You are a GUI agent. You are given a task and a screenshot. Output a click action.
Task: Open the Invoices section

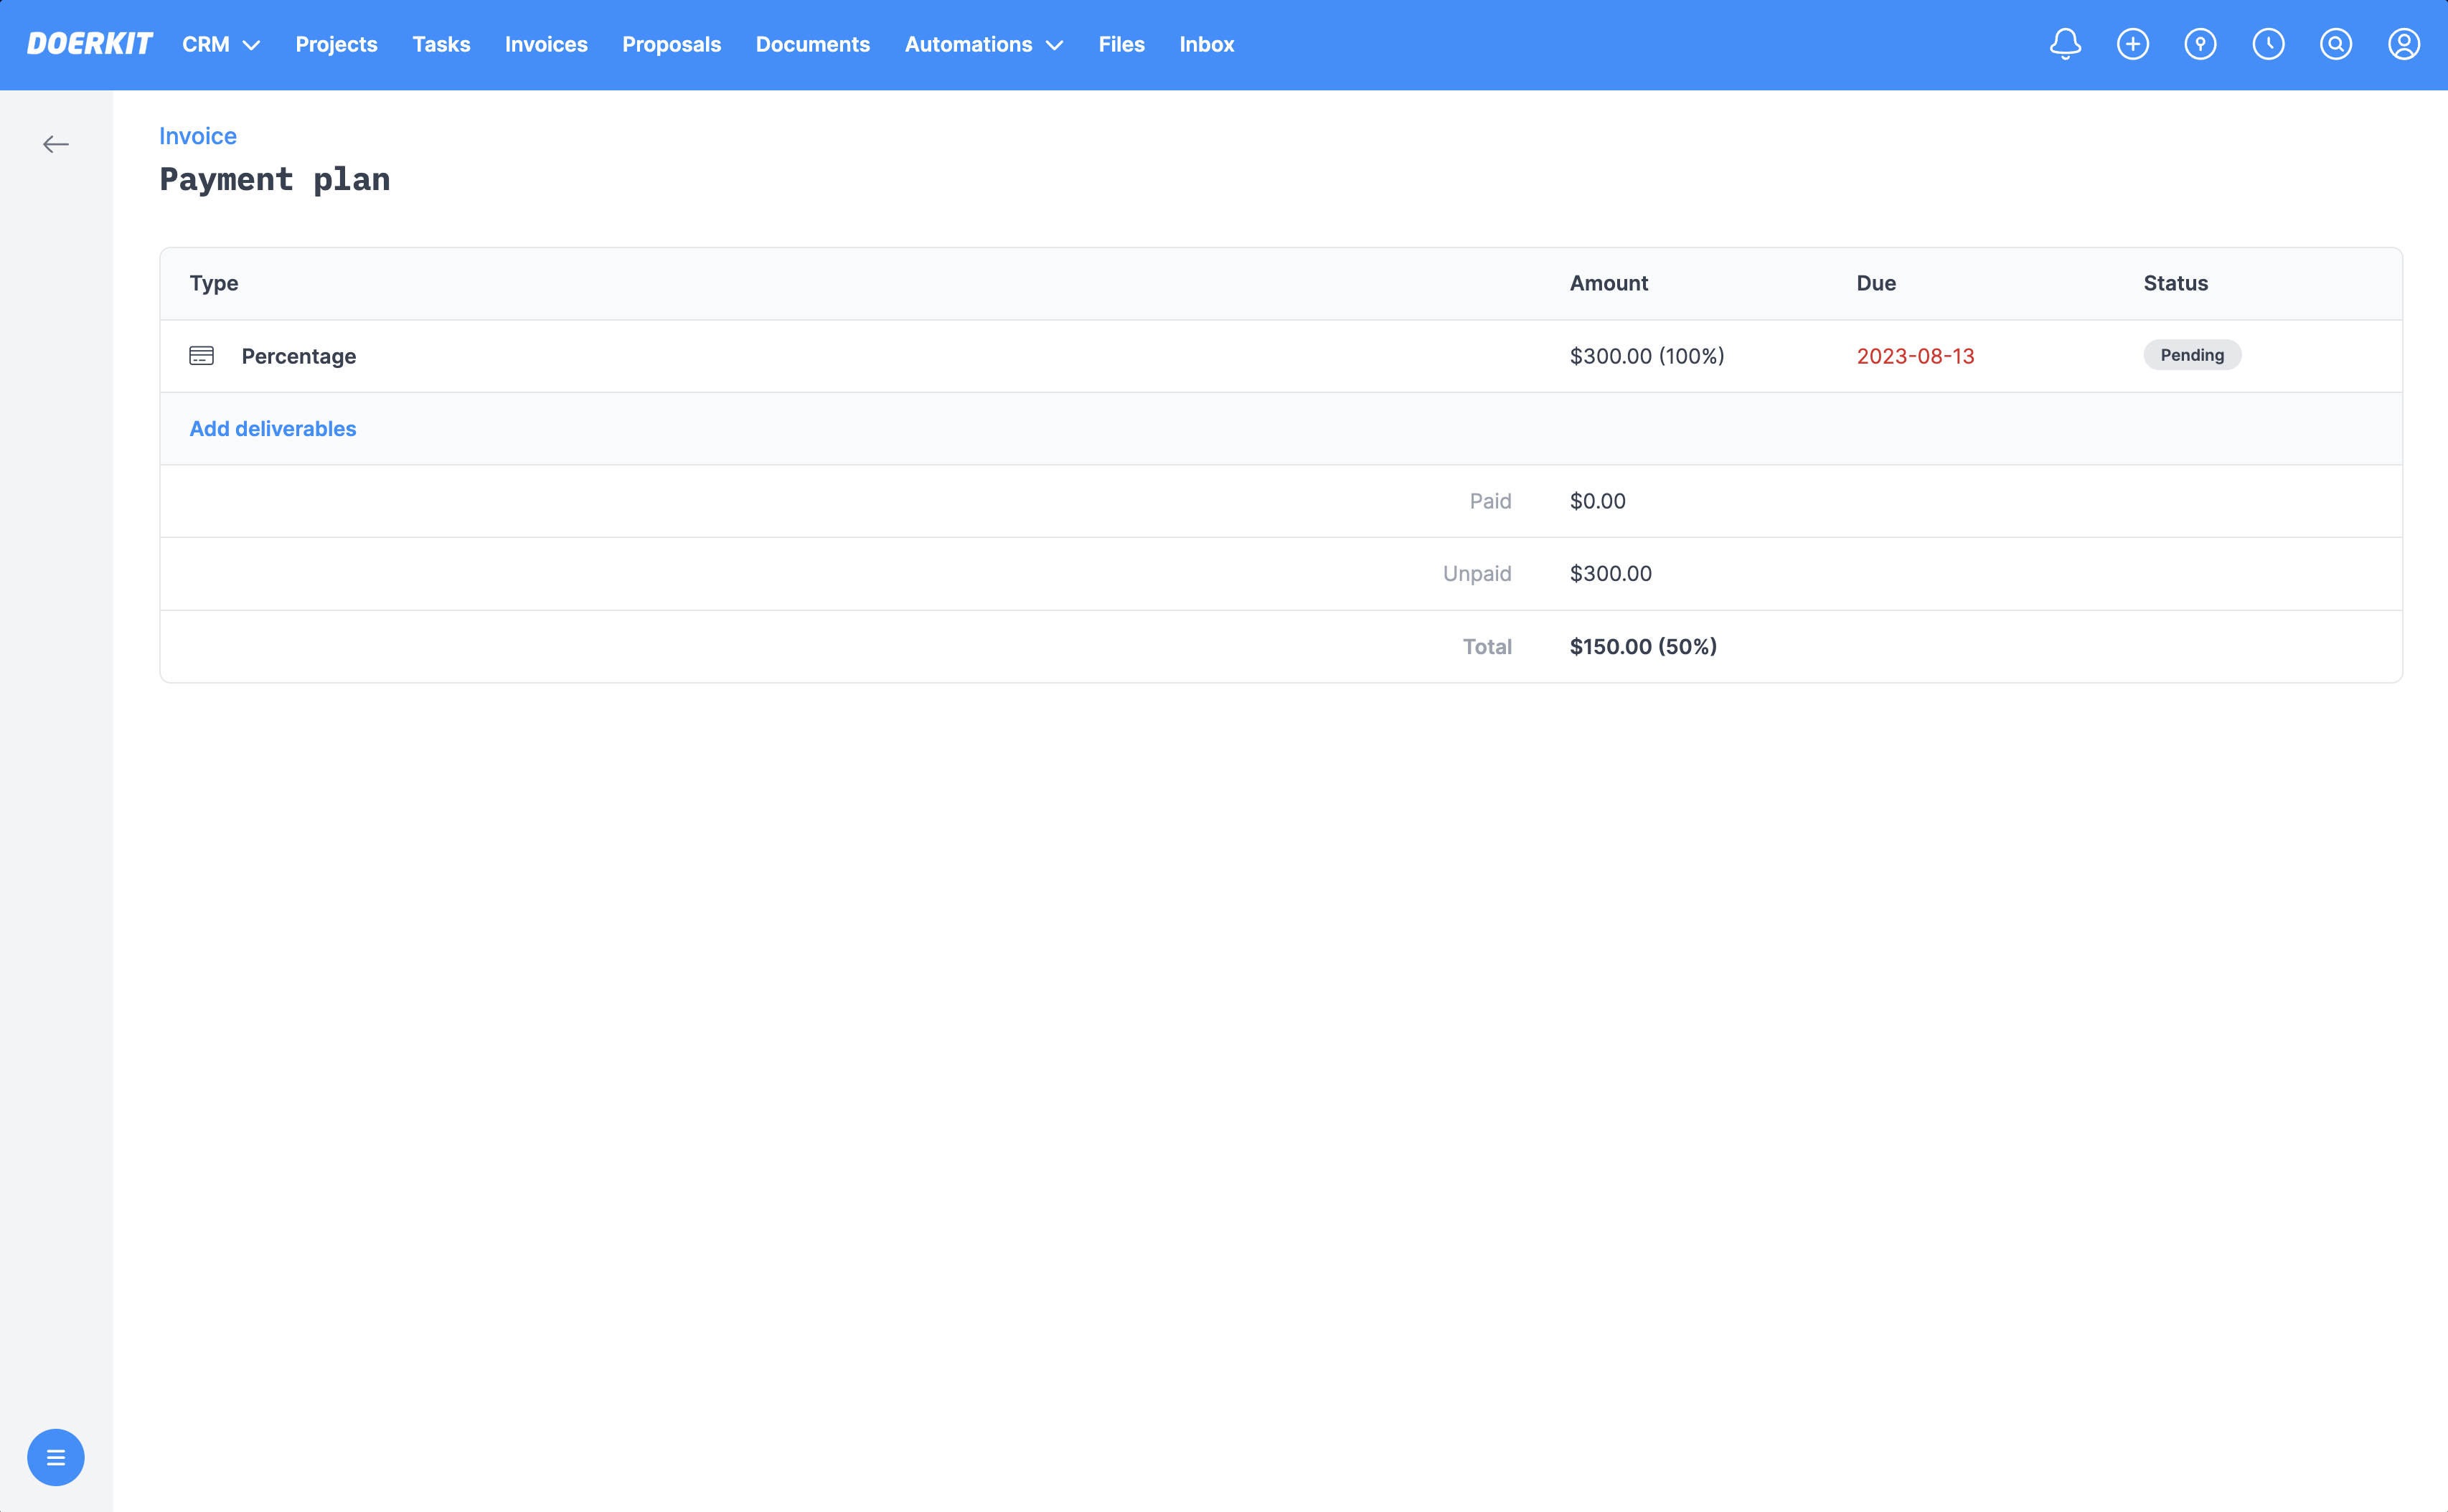(546, 44)
